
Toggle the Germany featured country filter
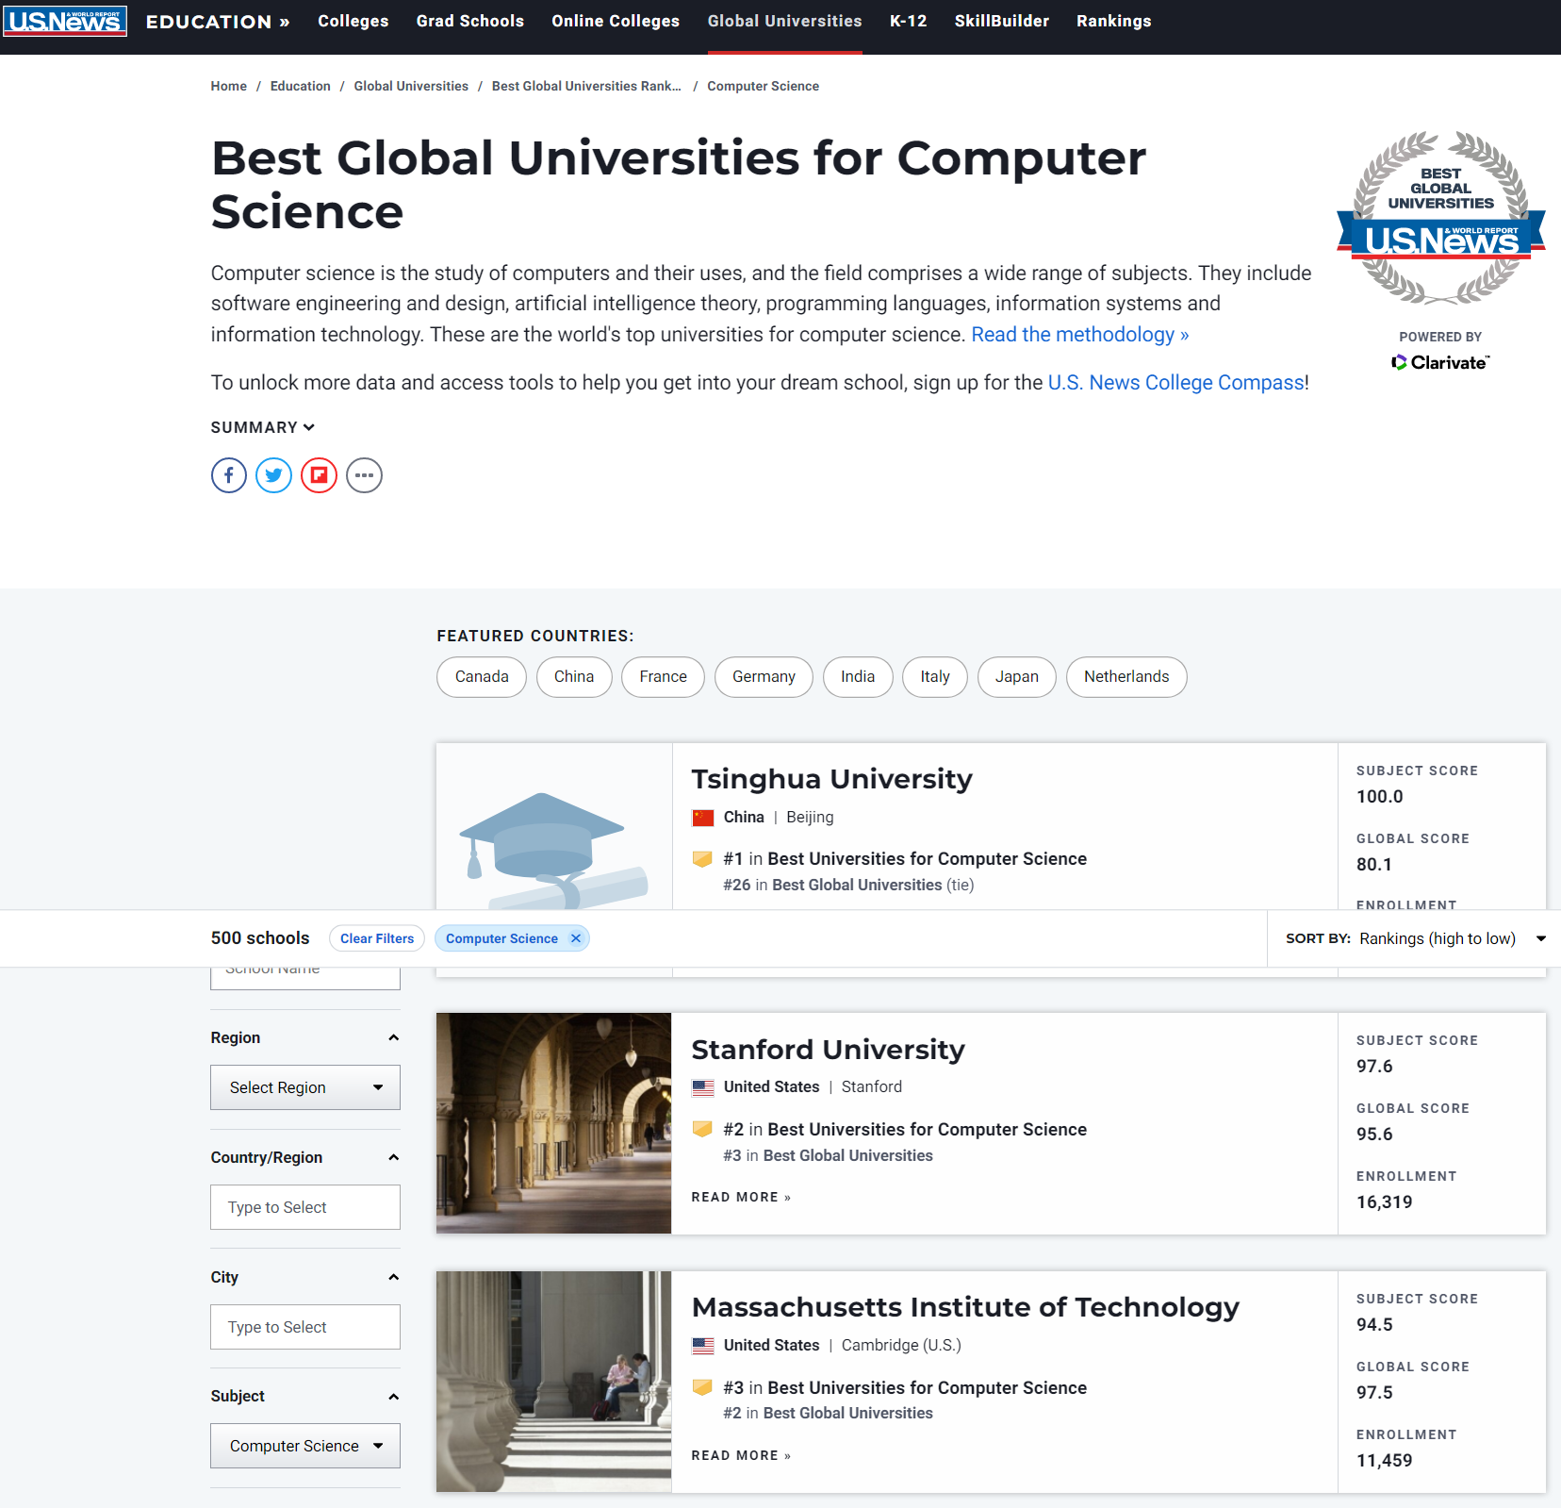coord(764,676)
